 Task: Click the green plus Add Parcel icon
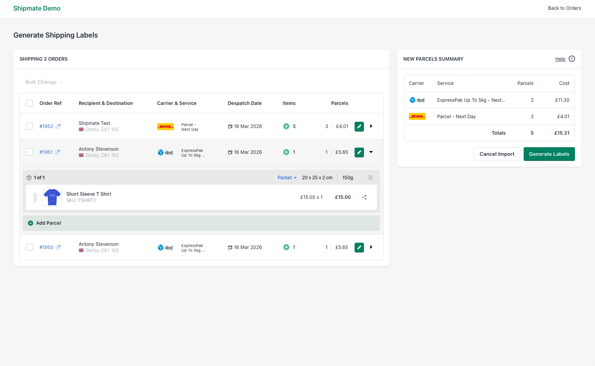pyautogui.click(x=31, y=223)
